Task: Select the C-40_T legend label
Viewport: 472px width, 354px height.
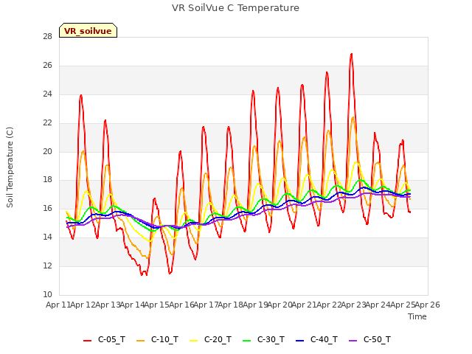Action: (324, 339)
